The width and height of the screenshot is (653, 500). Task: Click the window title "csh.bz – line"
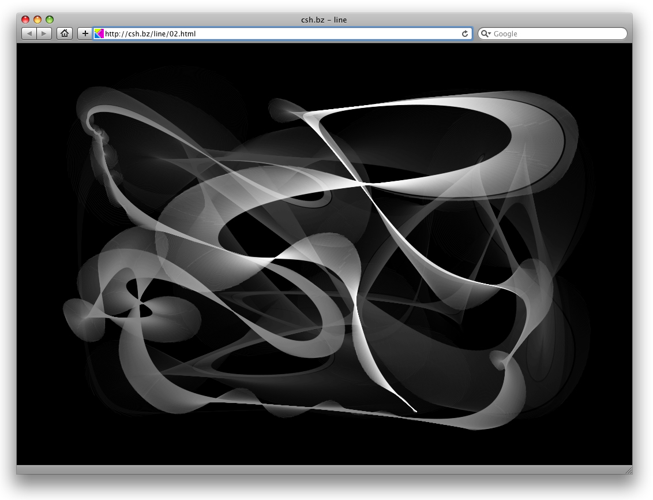pyautogui.click(x=324, y=20)
